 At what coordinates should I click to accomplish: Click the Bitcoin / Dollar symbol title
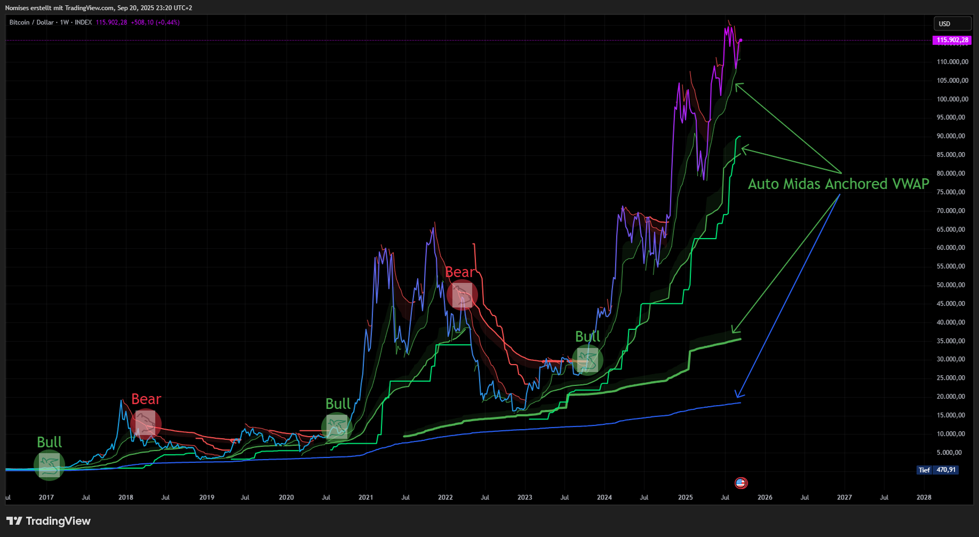tap(31, 22)
